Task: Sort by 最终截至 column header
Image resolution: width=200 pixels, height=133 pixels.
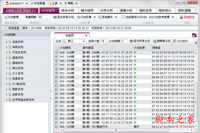Action: [107, 48]
